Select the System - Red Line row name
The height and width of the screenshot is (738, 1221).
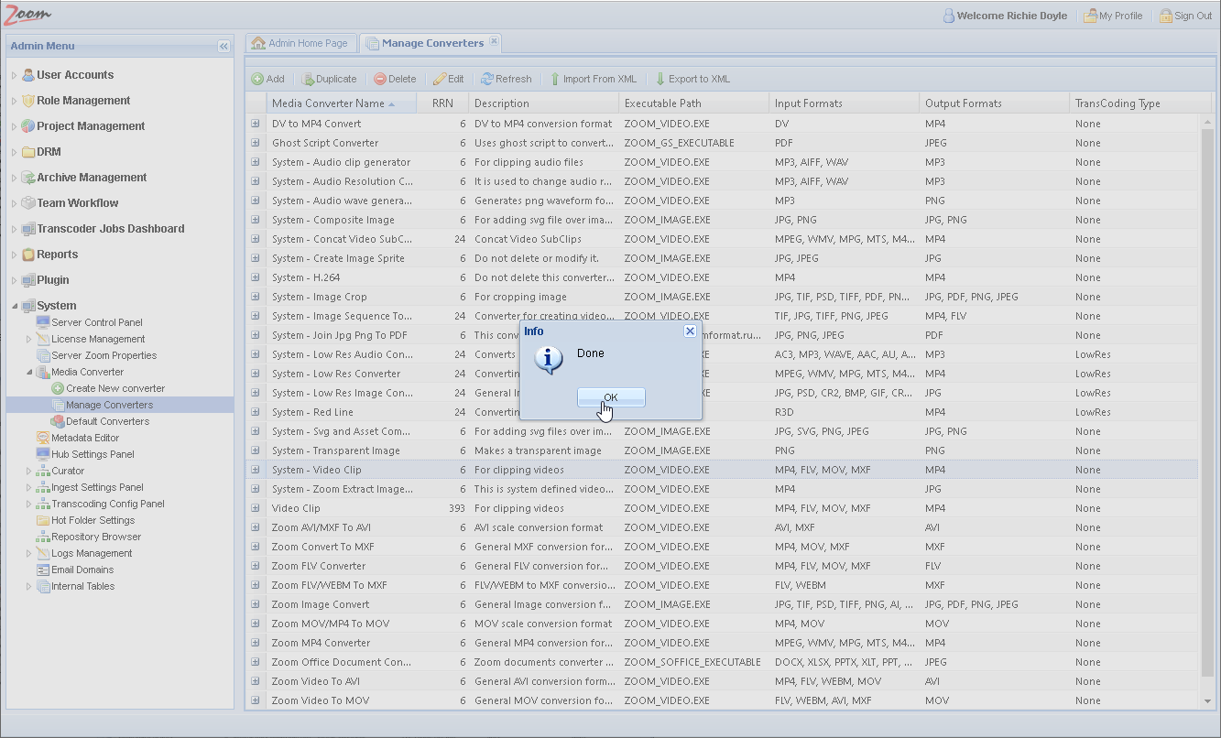click(312, 412)
